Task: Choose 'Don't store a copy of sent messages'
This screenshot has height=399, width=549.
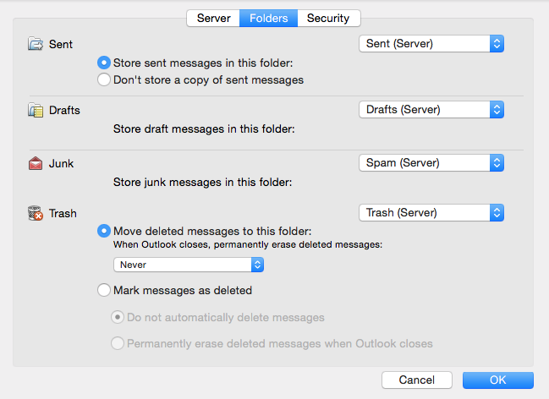Action: [104, 80]
